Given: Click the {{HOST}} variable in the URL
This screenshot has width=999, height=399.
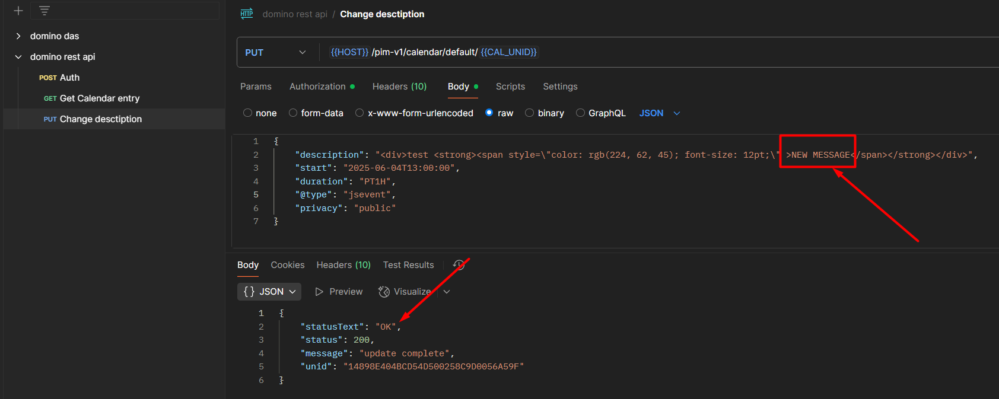Looking at the screenshot, I should click(x=350, y=52).
